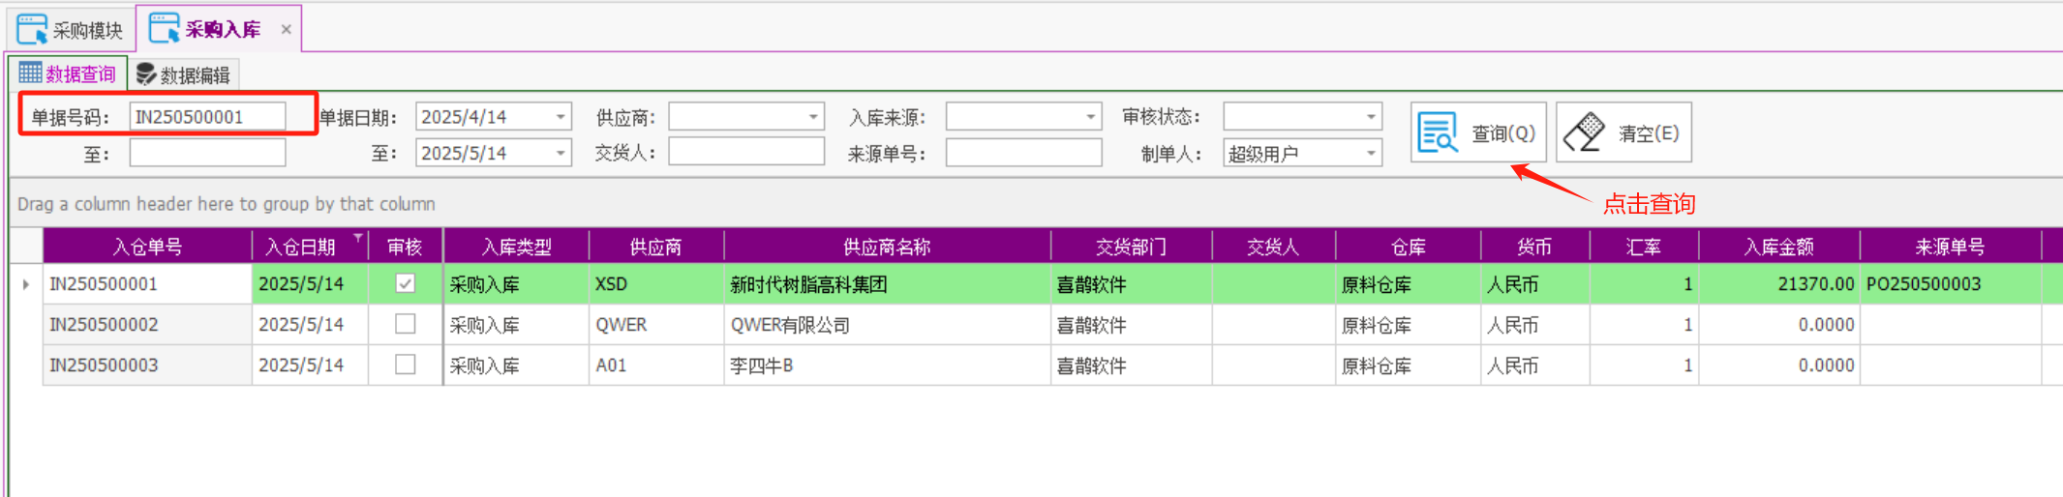This screenshot has width=2063, height=497.
Task: Click the 供应商名称 column header
Action: point(887,247)
